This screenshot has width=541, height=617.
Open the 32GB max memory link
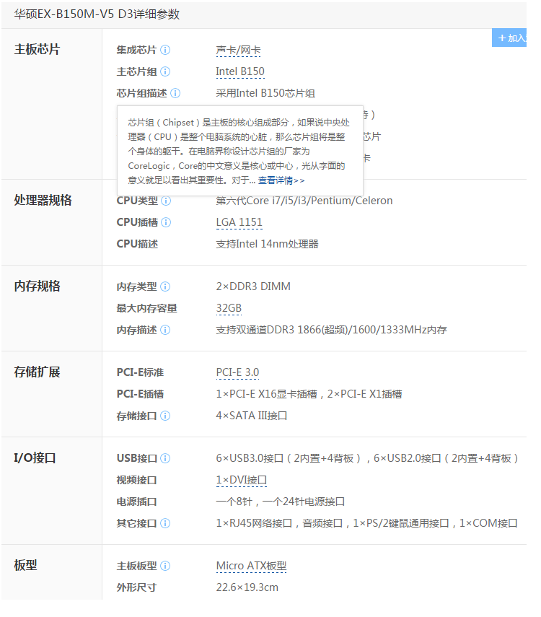(229, 308)
